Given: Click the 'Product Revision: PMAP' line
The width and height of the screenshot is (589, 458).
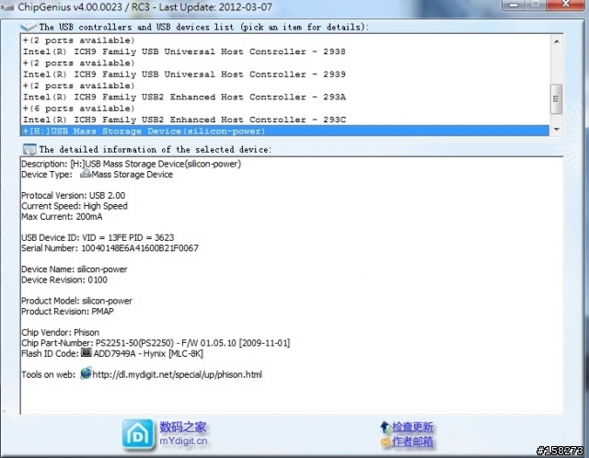Looking at the screenshot, I should [67, 312].
